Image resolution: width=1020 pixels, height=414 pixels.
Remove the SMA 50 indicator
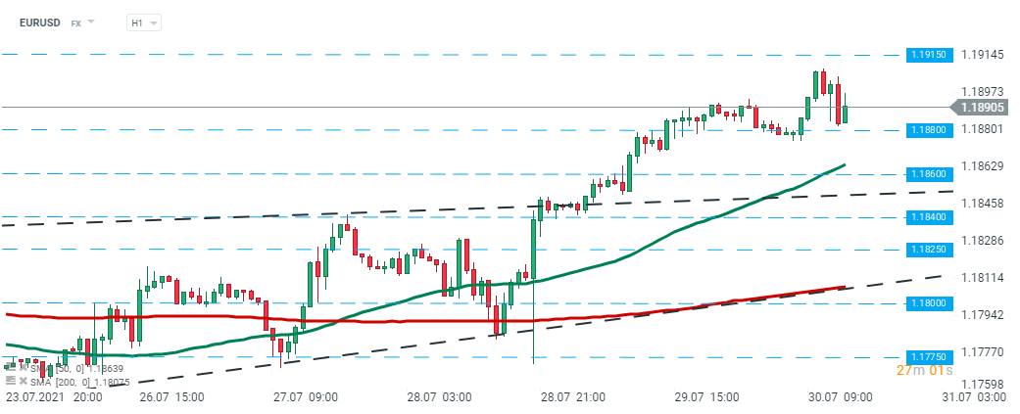[x=23, y=368]
